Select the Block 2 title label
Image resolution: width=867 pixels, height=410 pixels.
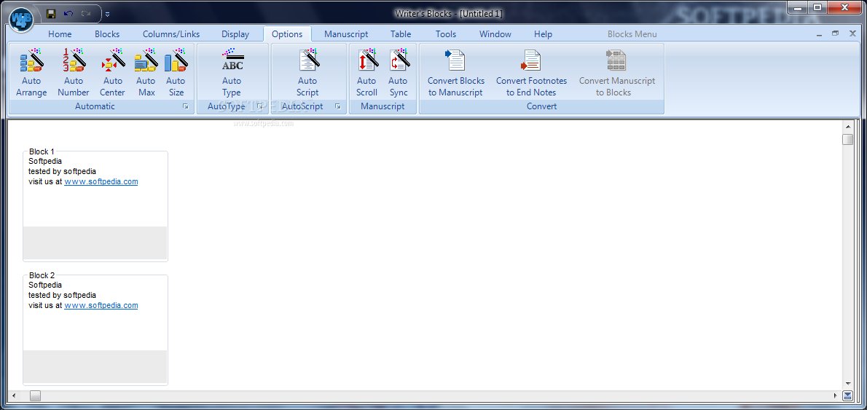point(42,275)
